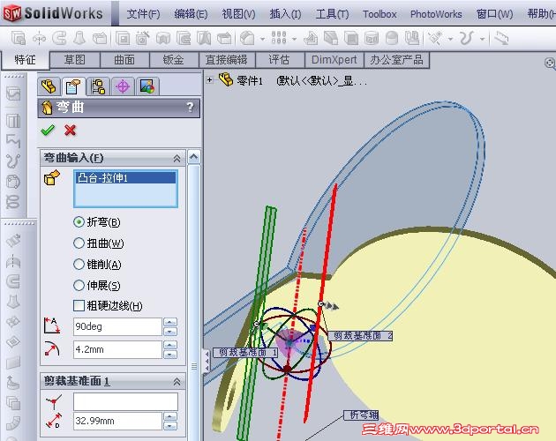Select the Swept Boss toolbar icon
Image resolution: width=556 pixels, height=441 pixels.
coord(60,38)
